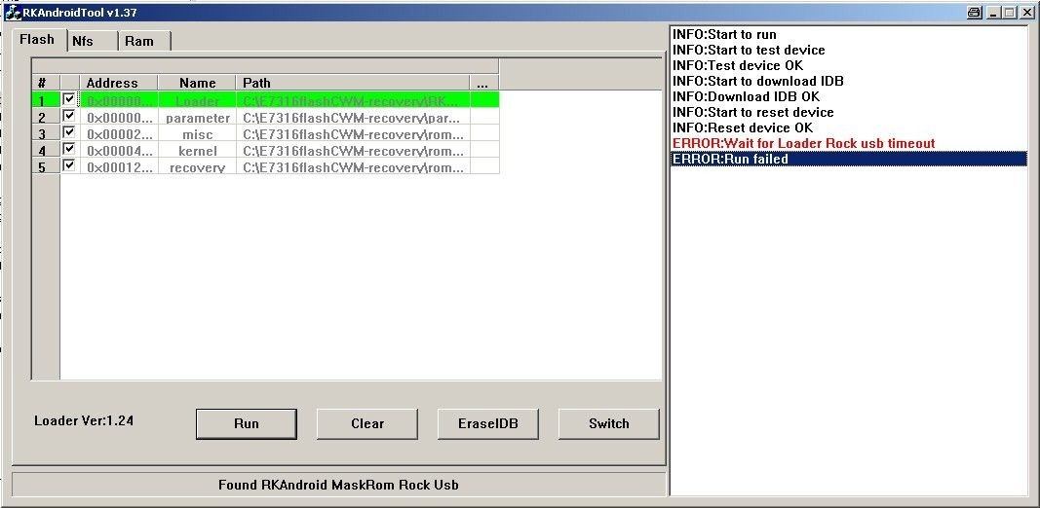
Task: Click the EraseIDB button
Action: pos(488,424)
